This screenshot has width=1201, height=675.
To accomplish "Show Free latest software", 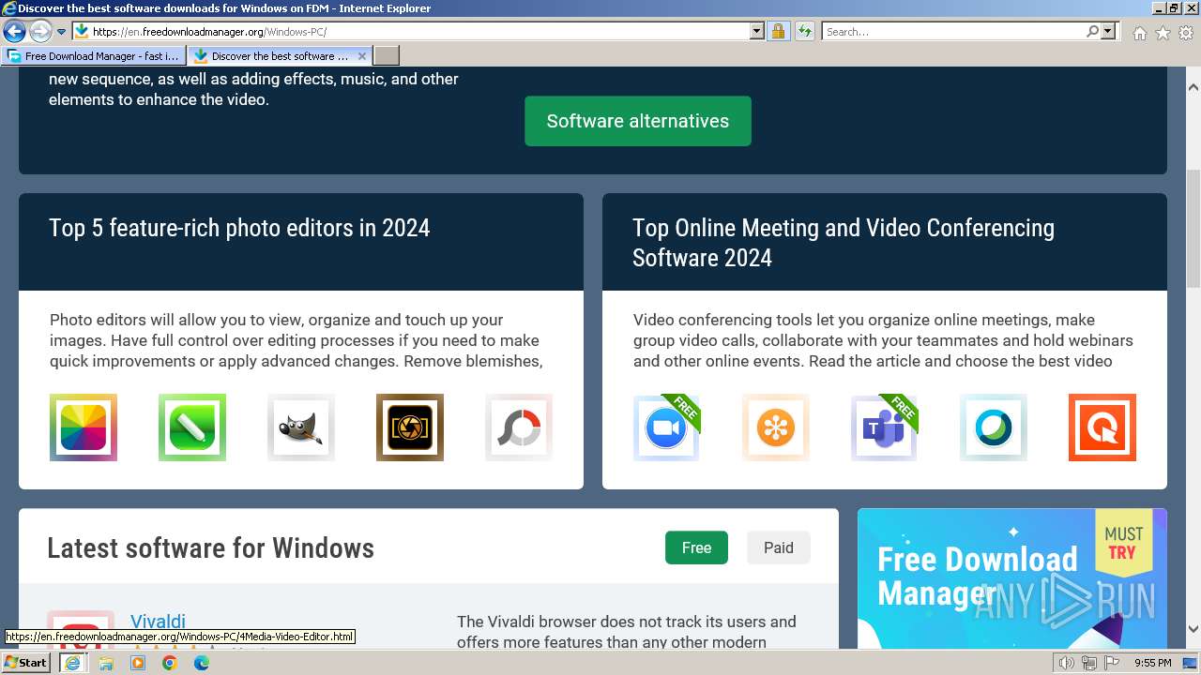I will click(696, 547).
